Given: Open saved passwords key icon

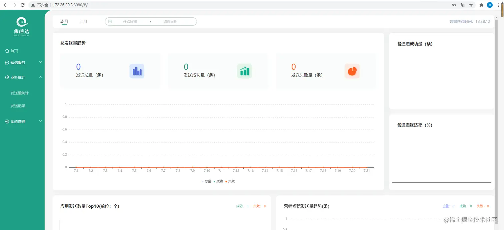Looking at the screenshot, I should [x=454, y=5].
